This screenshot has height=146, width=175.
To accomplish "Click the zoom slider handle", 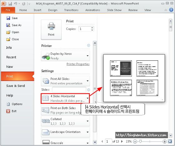I will tap(140, 141).
